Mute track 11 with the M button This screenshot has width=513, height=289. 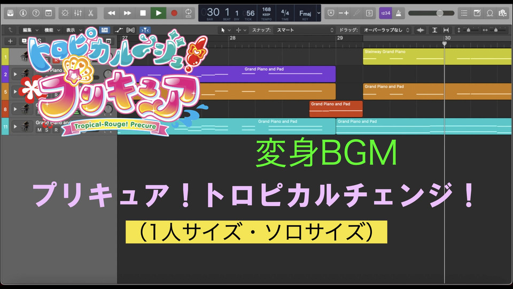[x=39, y=130]
